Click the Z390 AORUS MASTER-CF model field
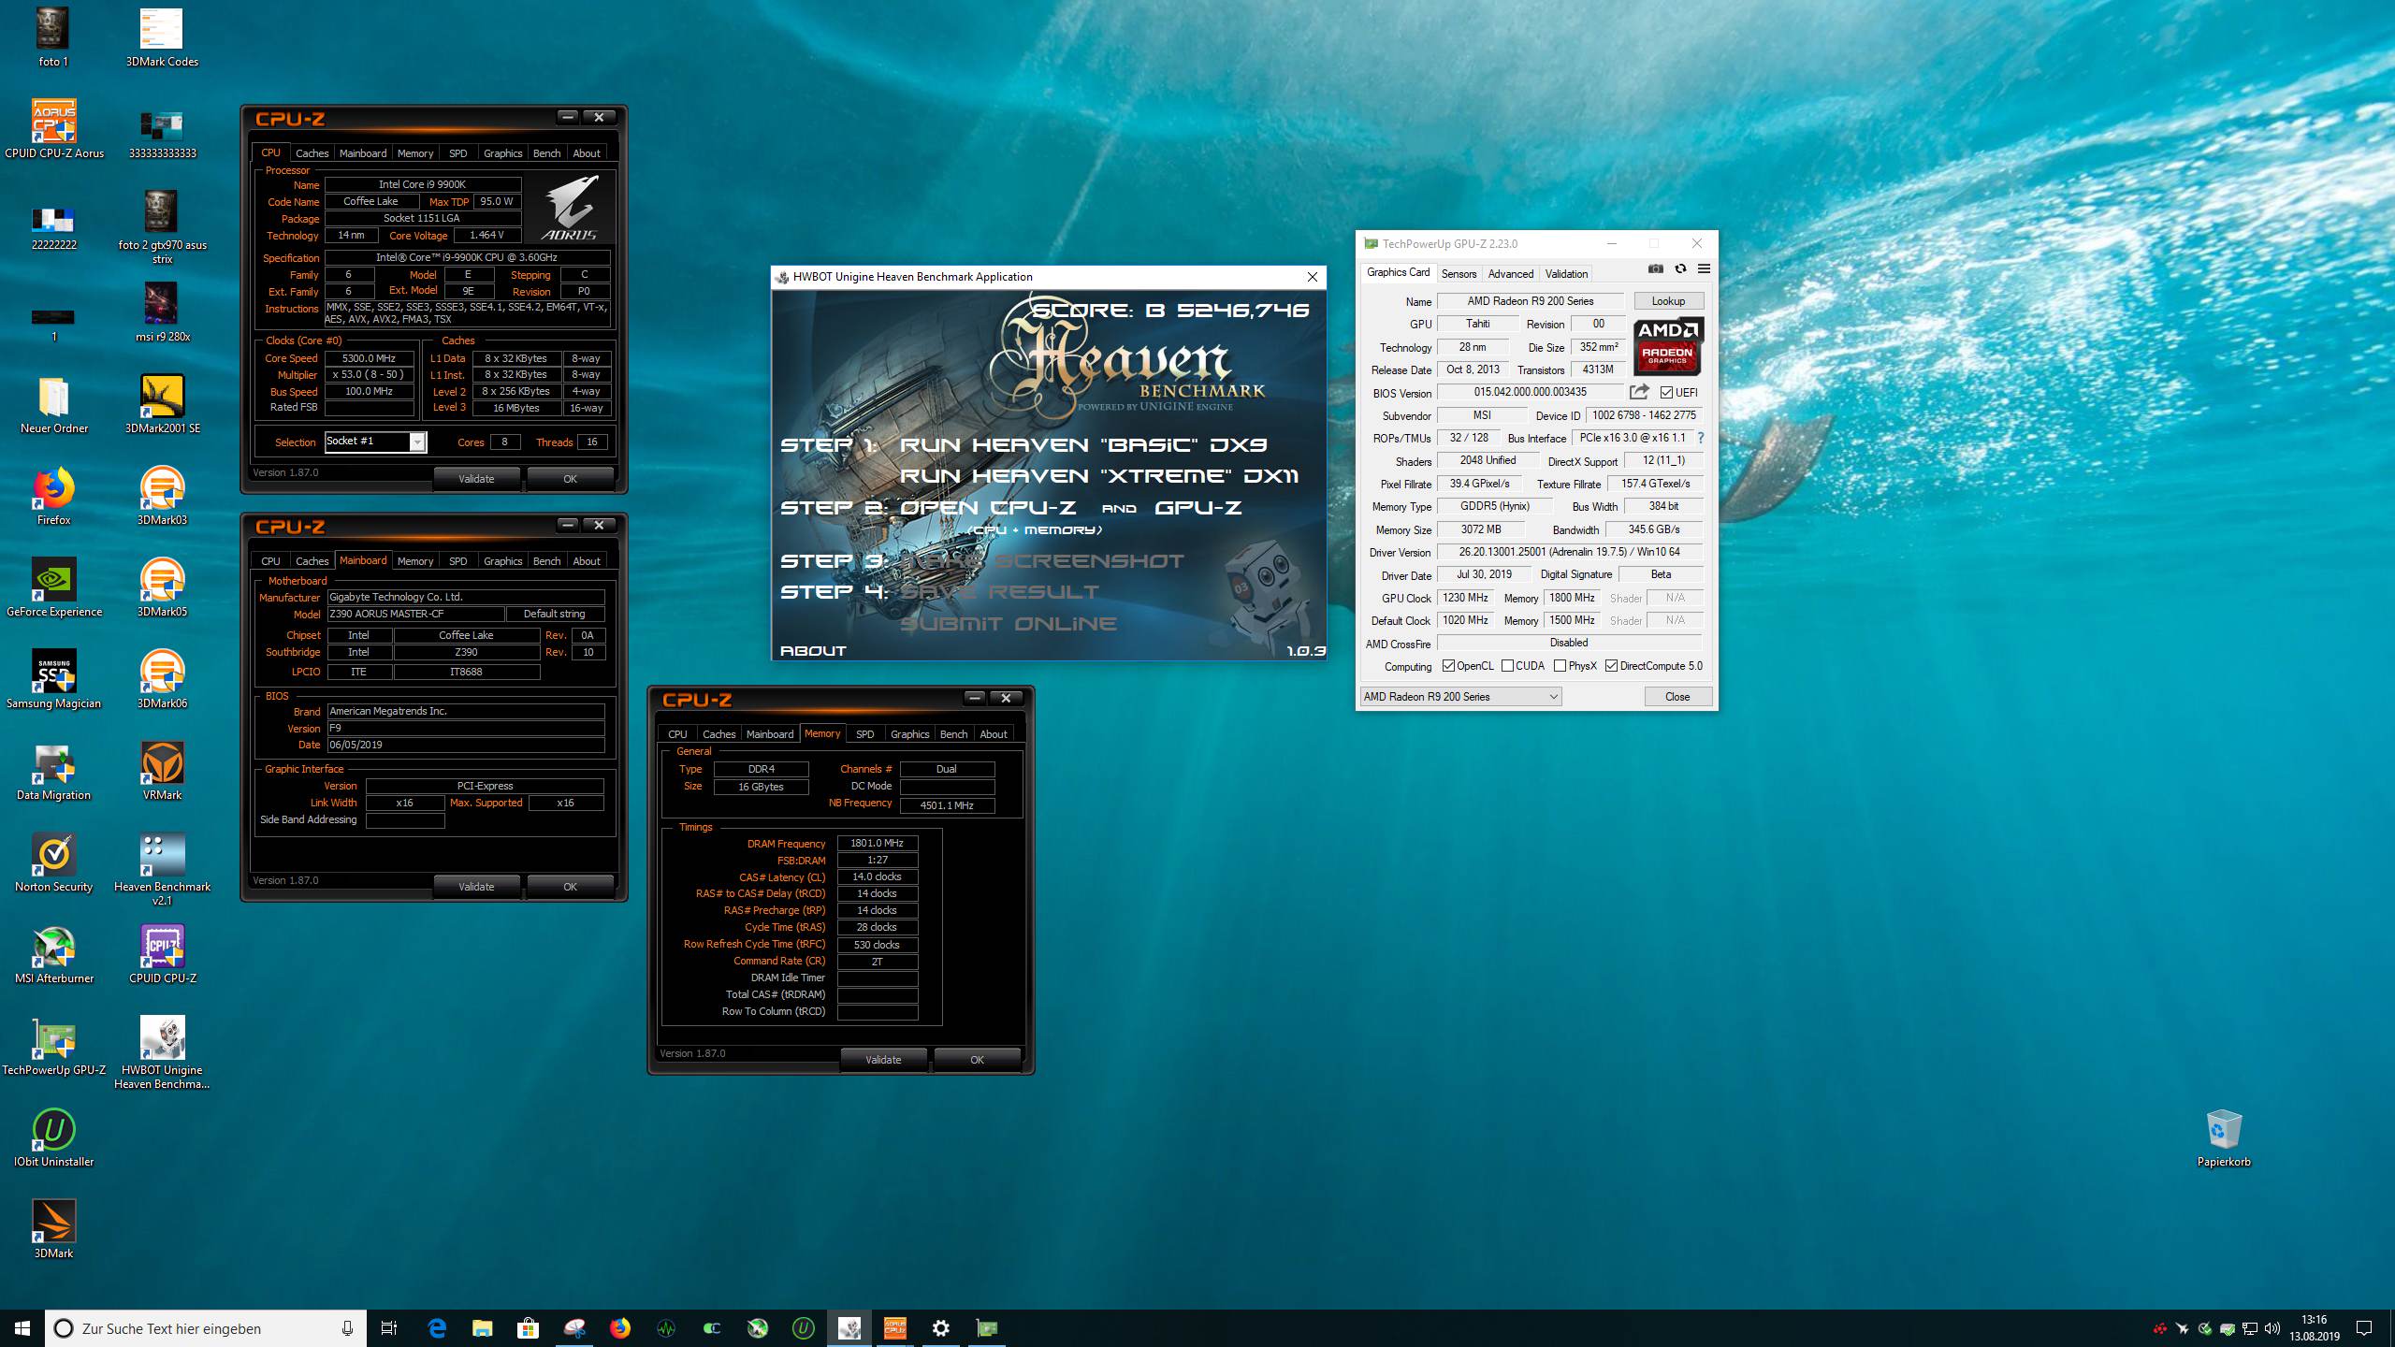Screen dimensions: 2395x1347 coord(415,615)
